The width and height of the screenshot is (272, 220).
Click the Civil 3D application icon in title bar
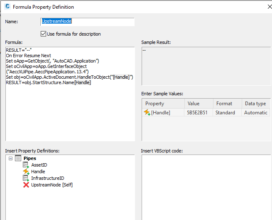pyautogui.click(x=7, y=7)
